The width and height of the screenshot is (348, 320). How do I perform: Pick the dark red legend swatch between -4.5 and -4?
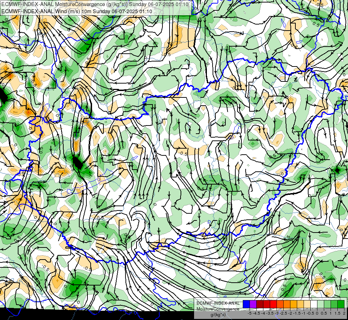260,304
